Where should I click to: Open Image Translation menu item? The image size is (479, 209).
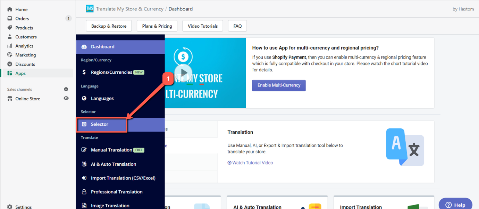click(120, 206)
